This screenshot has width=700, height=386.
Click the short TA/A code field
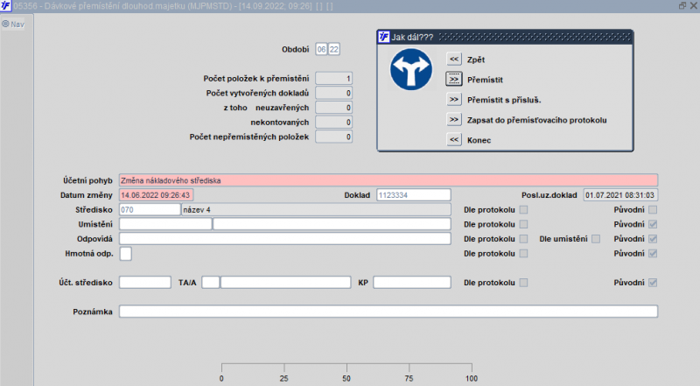click(211, 283)
